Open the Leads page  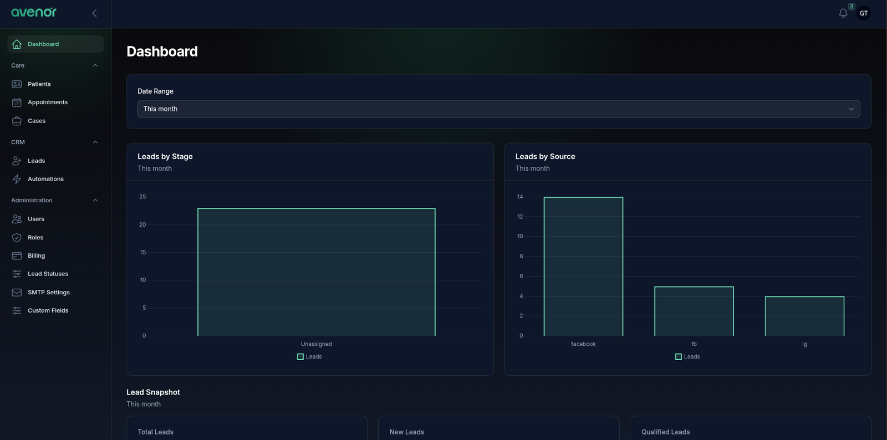coord(55,161)
